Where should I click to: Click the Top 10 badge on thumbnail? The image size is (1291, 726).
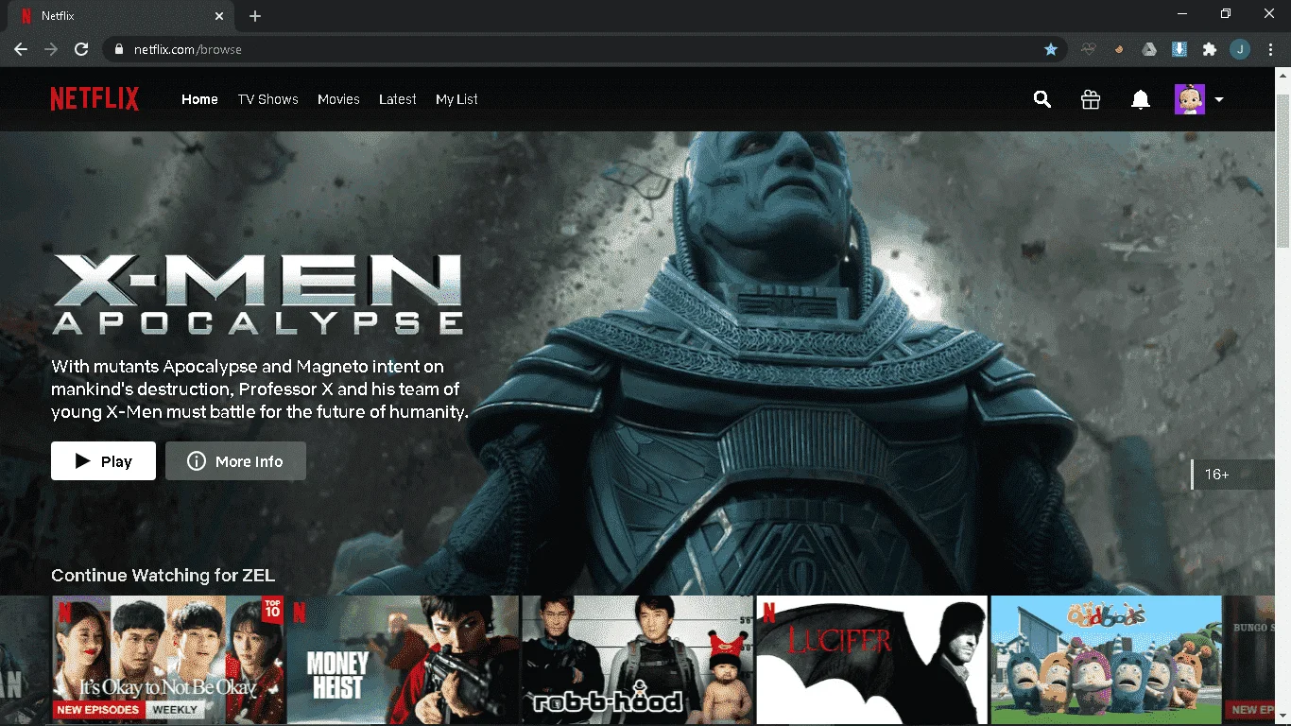coord(272,611)
